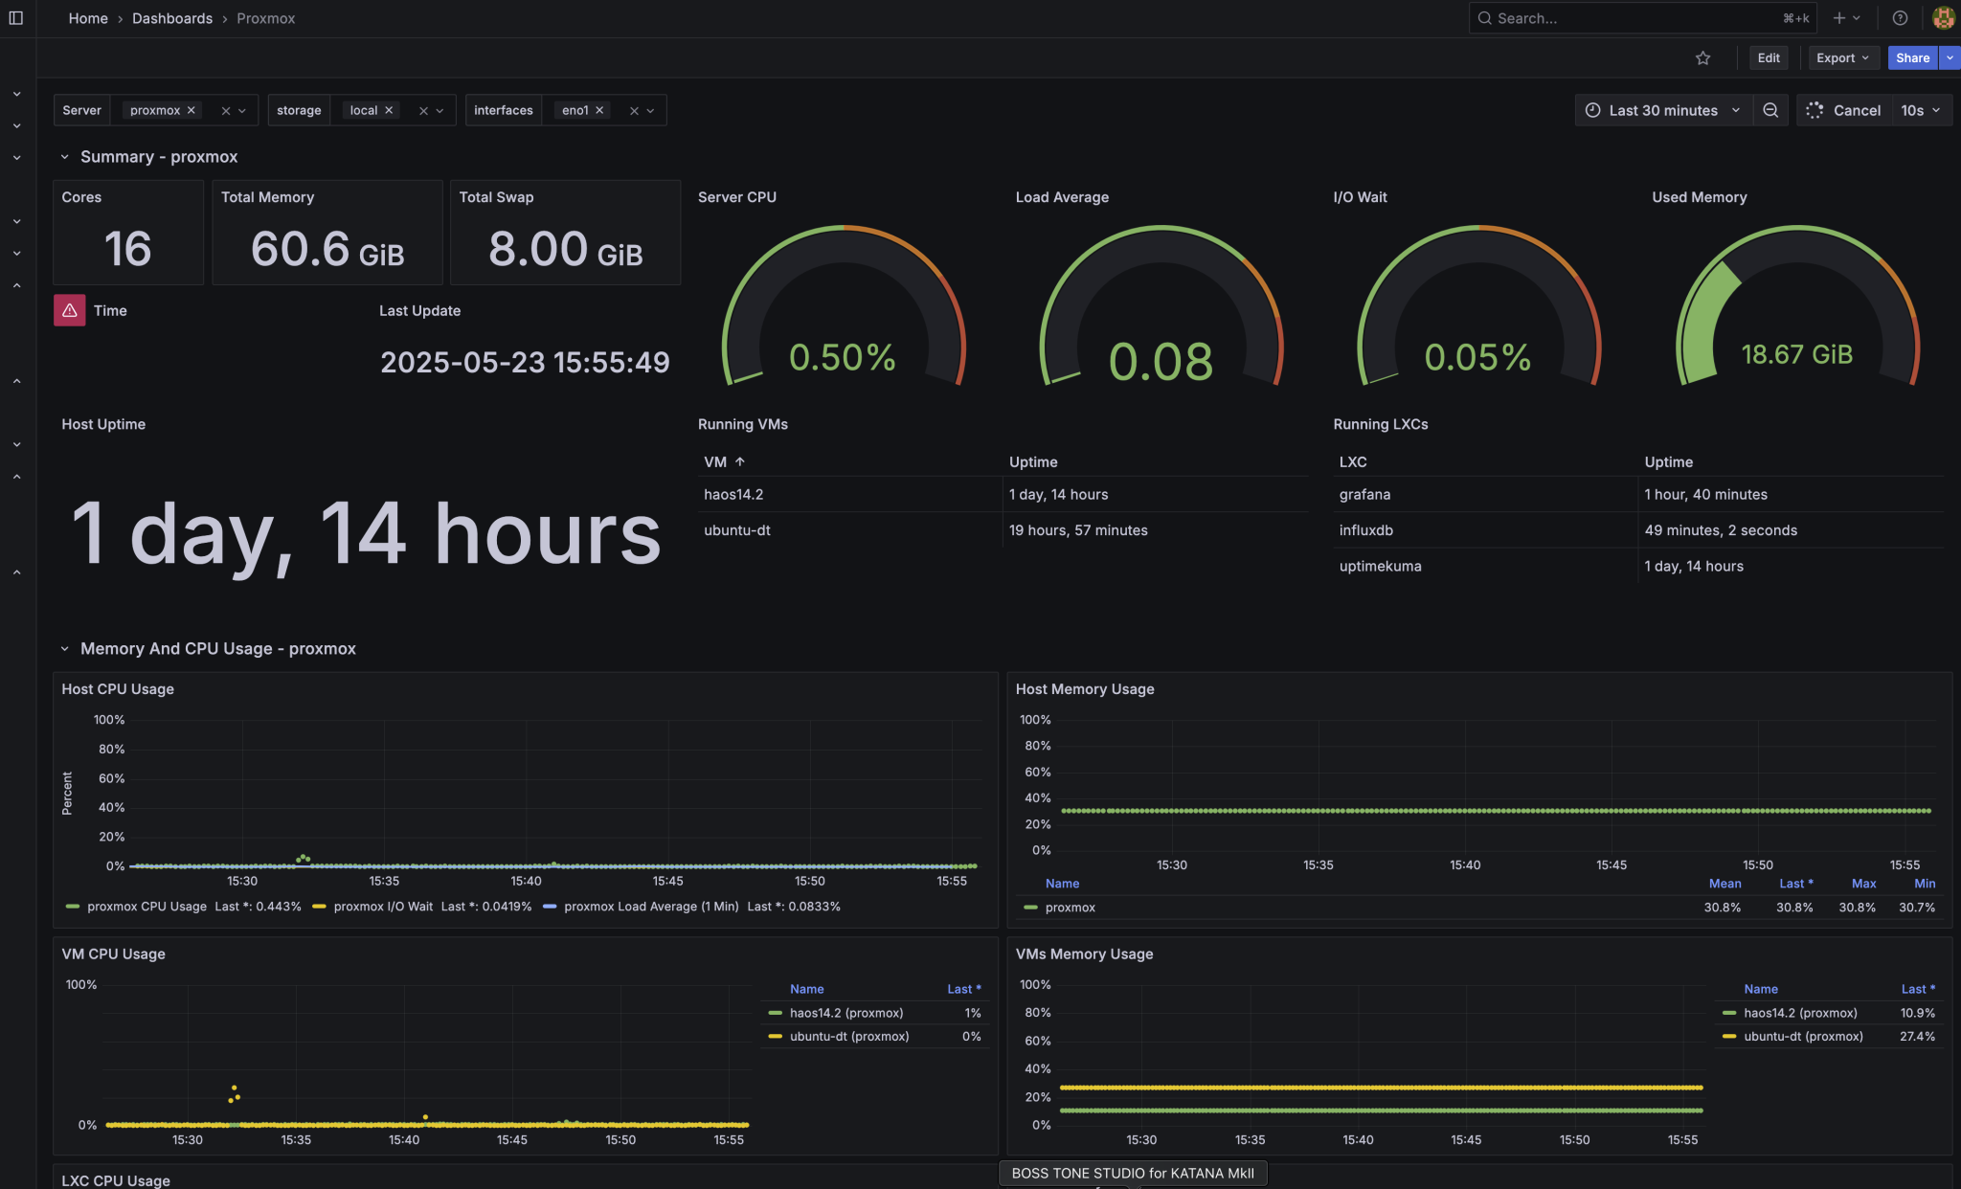The width and height of the screenshot is (1961, 1189).
Task: Open the Export dropdown menu
Action: tap(1841, 57)
